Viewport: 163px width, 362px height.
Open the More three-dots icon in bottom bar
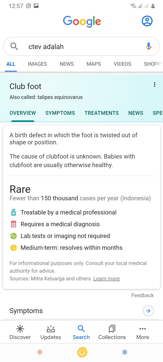click(x=142, y=329)
